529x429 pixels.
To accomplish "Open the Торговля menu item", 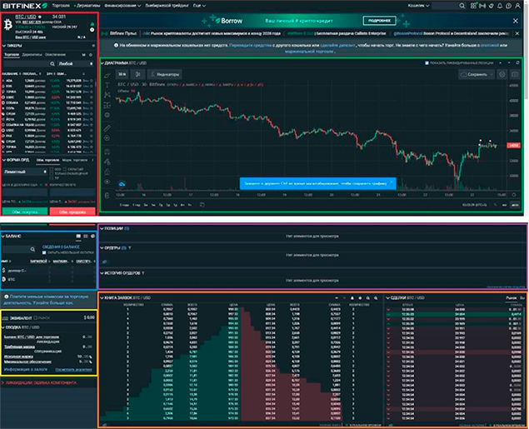I will 61,6.
